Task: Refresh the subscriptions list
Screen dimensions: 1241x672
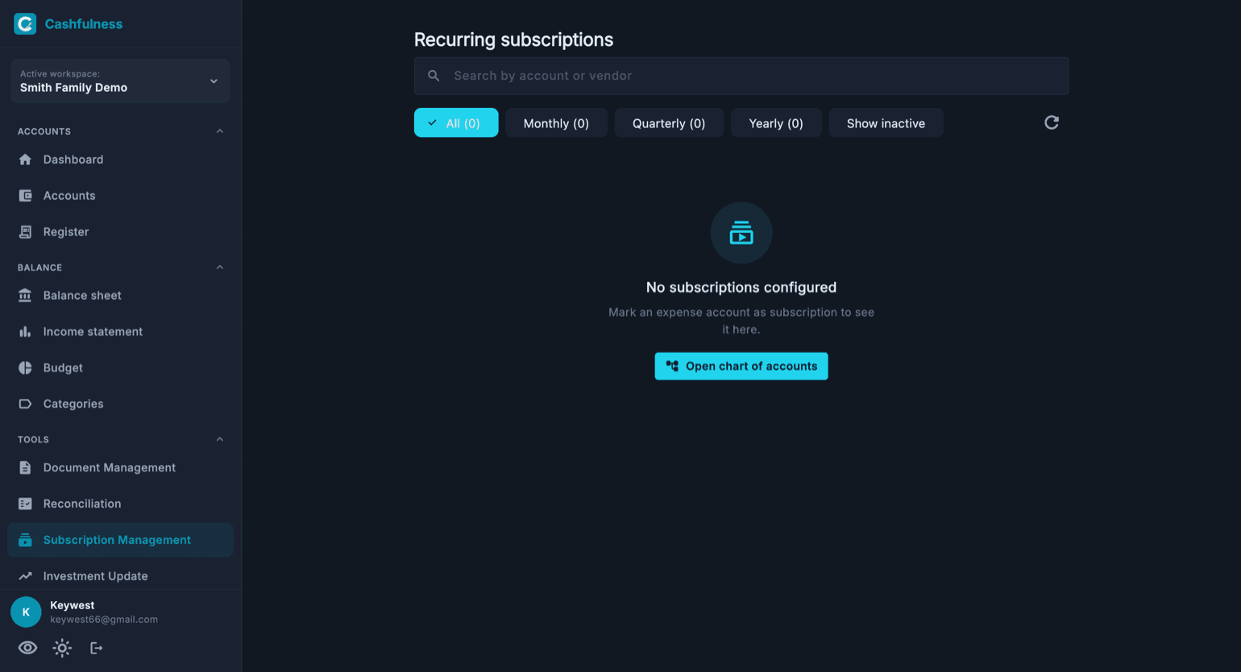Action: pyautogui.click(x=1052, y=122)
